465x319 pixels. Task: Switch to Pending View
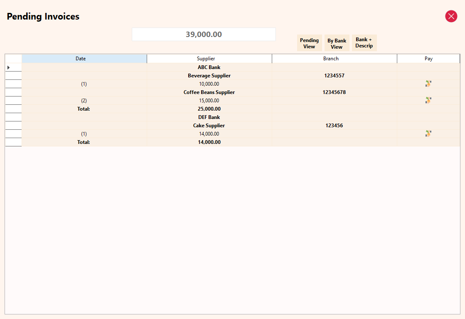[x=309, y=43]
